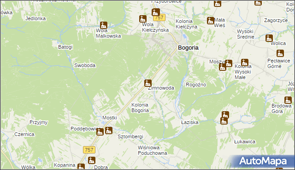Click the Czernica village label
This screenshot has height=170, width=295.
click(x=24, y=134)
